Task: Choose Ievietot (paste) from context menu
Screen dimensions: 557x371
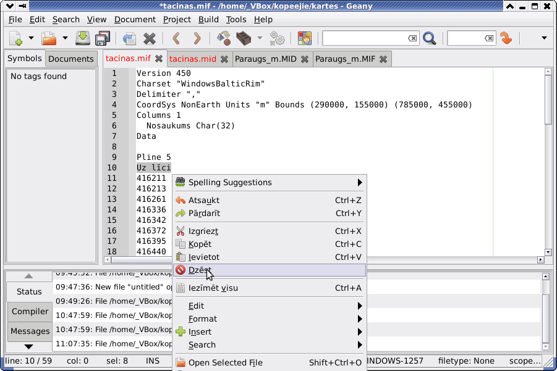Action: [x=270, y=257]
